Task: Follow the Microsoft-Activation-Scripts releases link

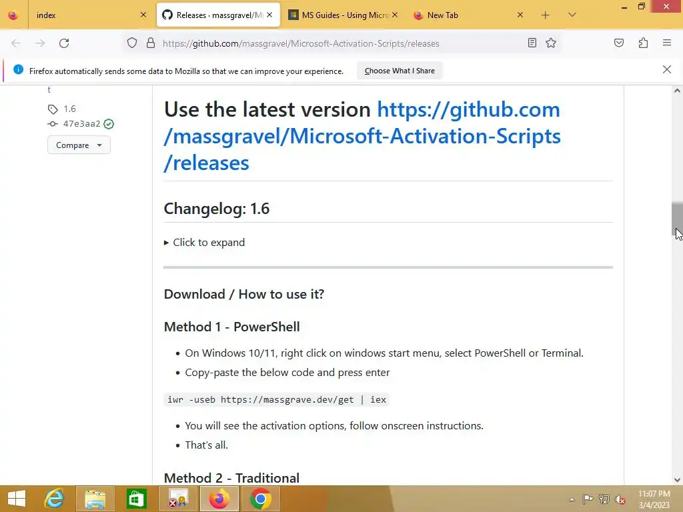Action: click(362, 136)
